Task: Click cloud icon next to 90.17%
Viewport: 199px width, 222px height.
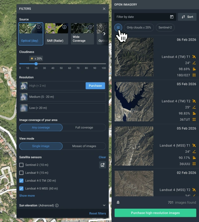Action: click(x=194, y=158)
